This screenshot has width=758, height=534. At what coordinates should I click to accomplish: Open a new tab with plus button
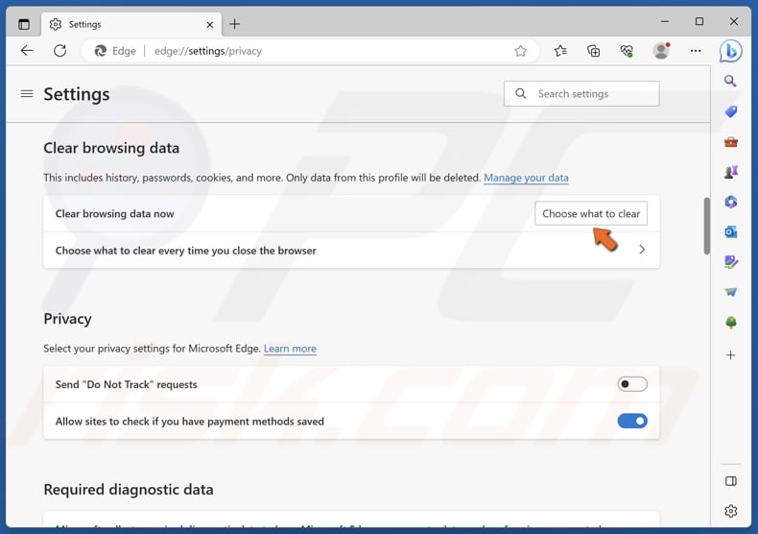[x=235, y=24]
